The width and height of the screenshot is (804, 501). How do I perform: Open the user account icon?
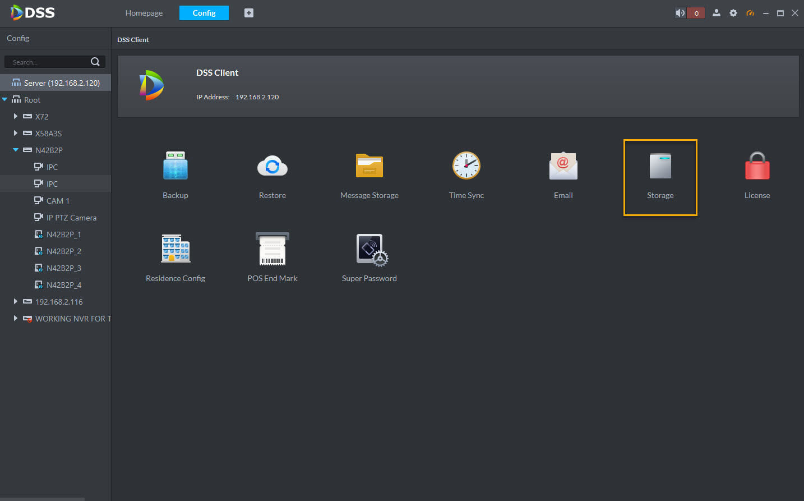[x=716, y=13]
